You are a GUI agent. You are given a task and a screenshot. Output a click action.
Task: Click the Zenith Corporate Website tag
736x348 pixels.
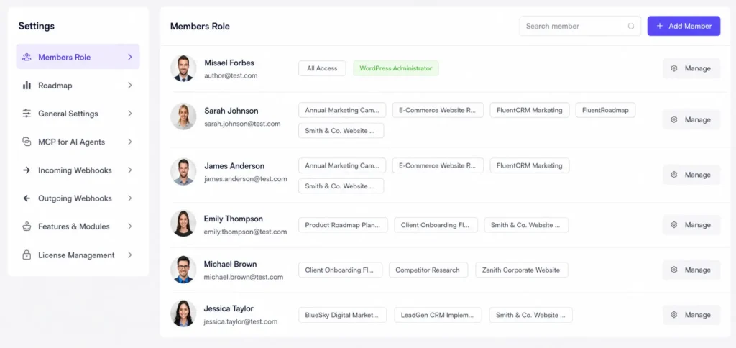tap(522, 270)
